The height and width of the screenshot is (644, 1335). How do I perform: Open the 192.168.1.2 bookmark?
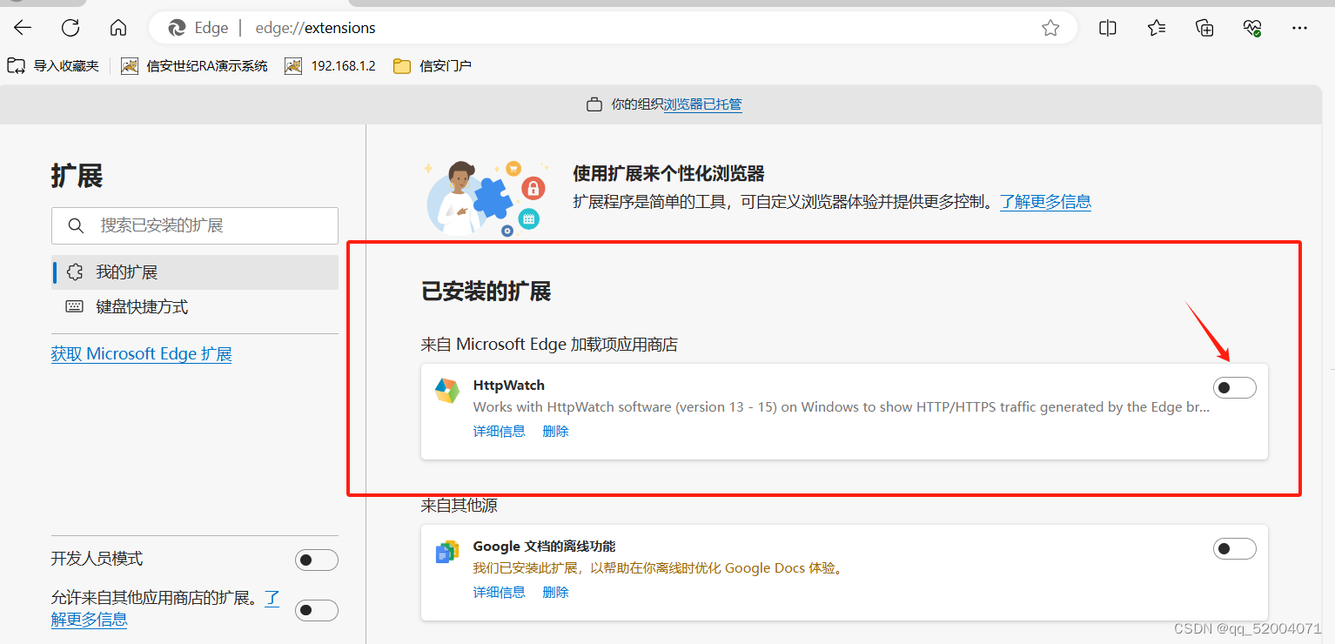click(x=330, y=65)
